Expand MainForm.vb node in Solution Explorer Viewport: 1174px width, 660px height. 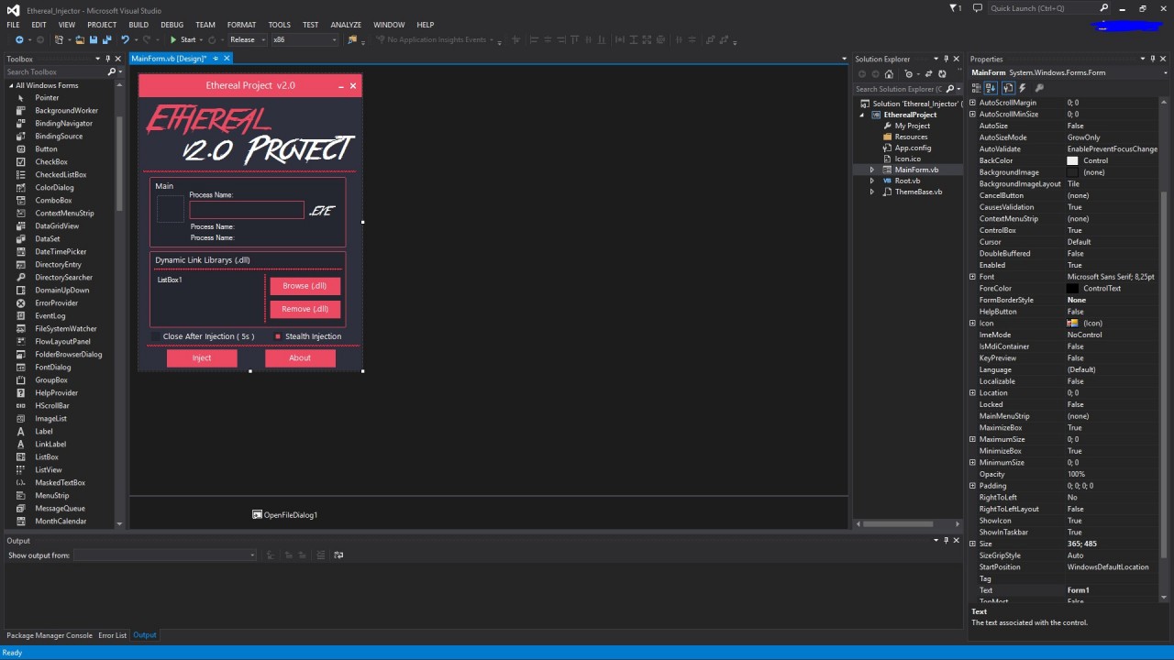[x=872, y=170]
